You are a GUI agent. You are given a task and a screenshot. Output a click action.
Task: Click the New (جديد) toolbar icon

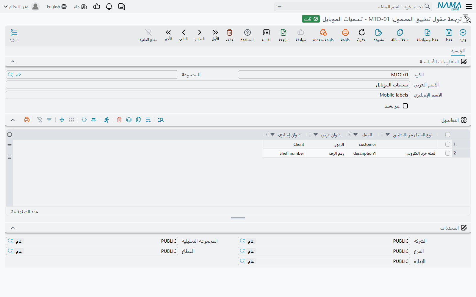click(463, 35)
